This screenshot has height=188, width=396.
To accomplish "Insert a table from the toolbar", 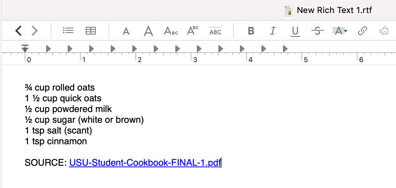I will pyautogui.click(x=91, y=31).
